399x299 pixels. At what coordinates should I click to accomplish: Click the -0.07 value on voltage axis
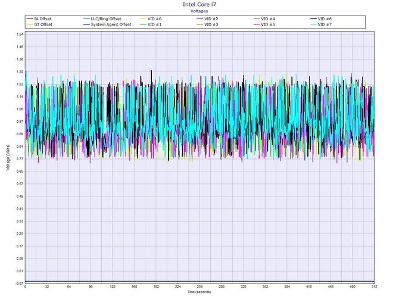[x=20, y=284]
